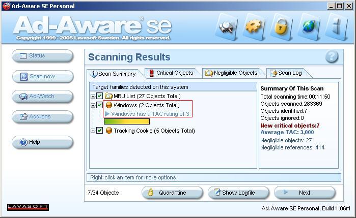Click the MRU List folder icon
The image size is (356, 218).
coord(109,96)
